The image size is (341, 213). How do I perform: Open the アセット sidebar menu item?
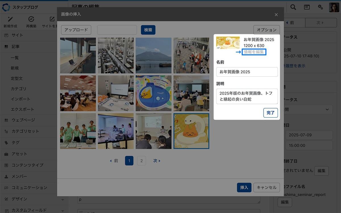pos(19,154)
